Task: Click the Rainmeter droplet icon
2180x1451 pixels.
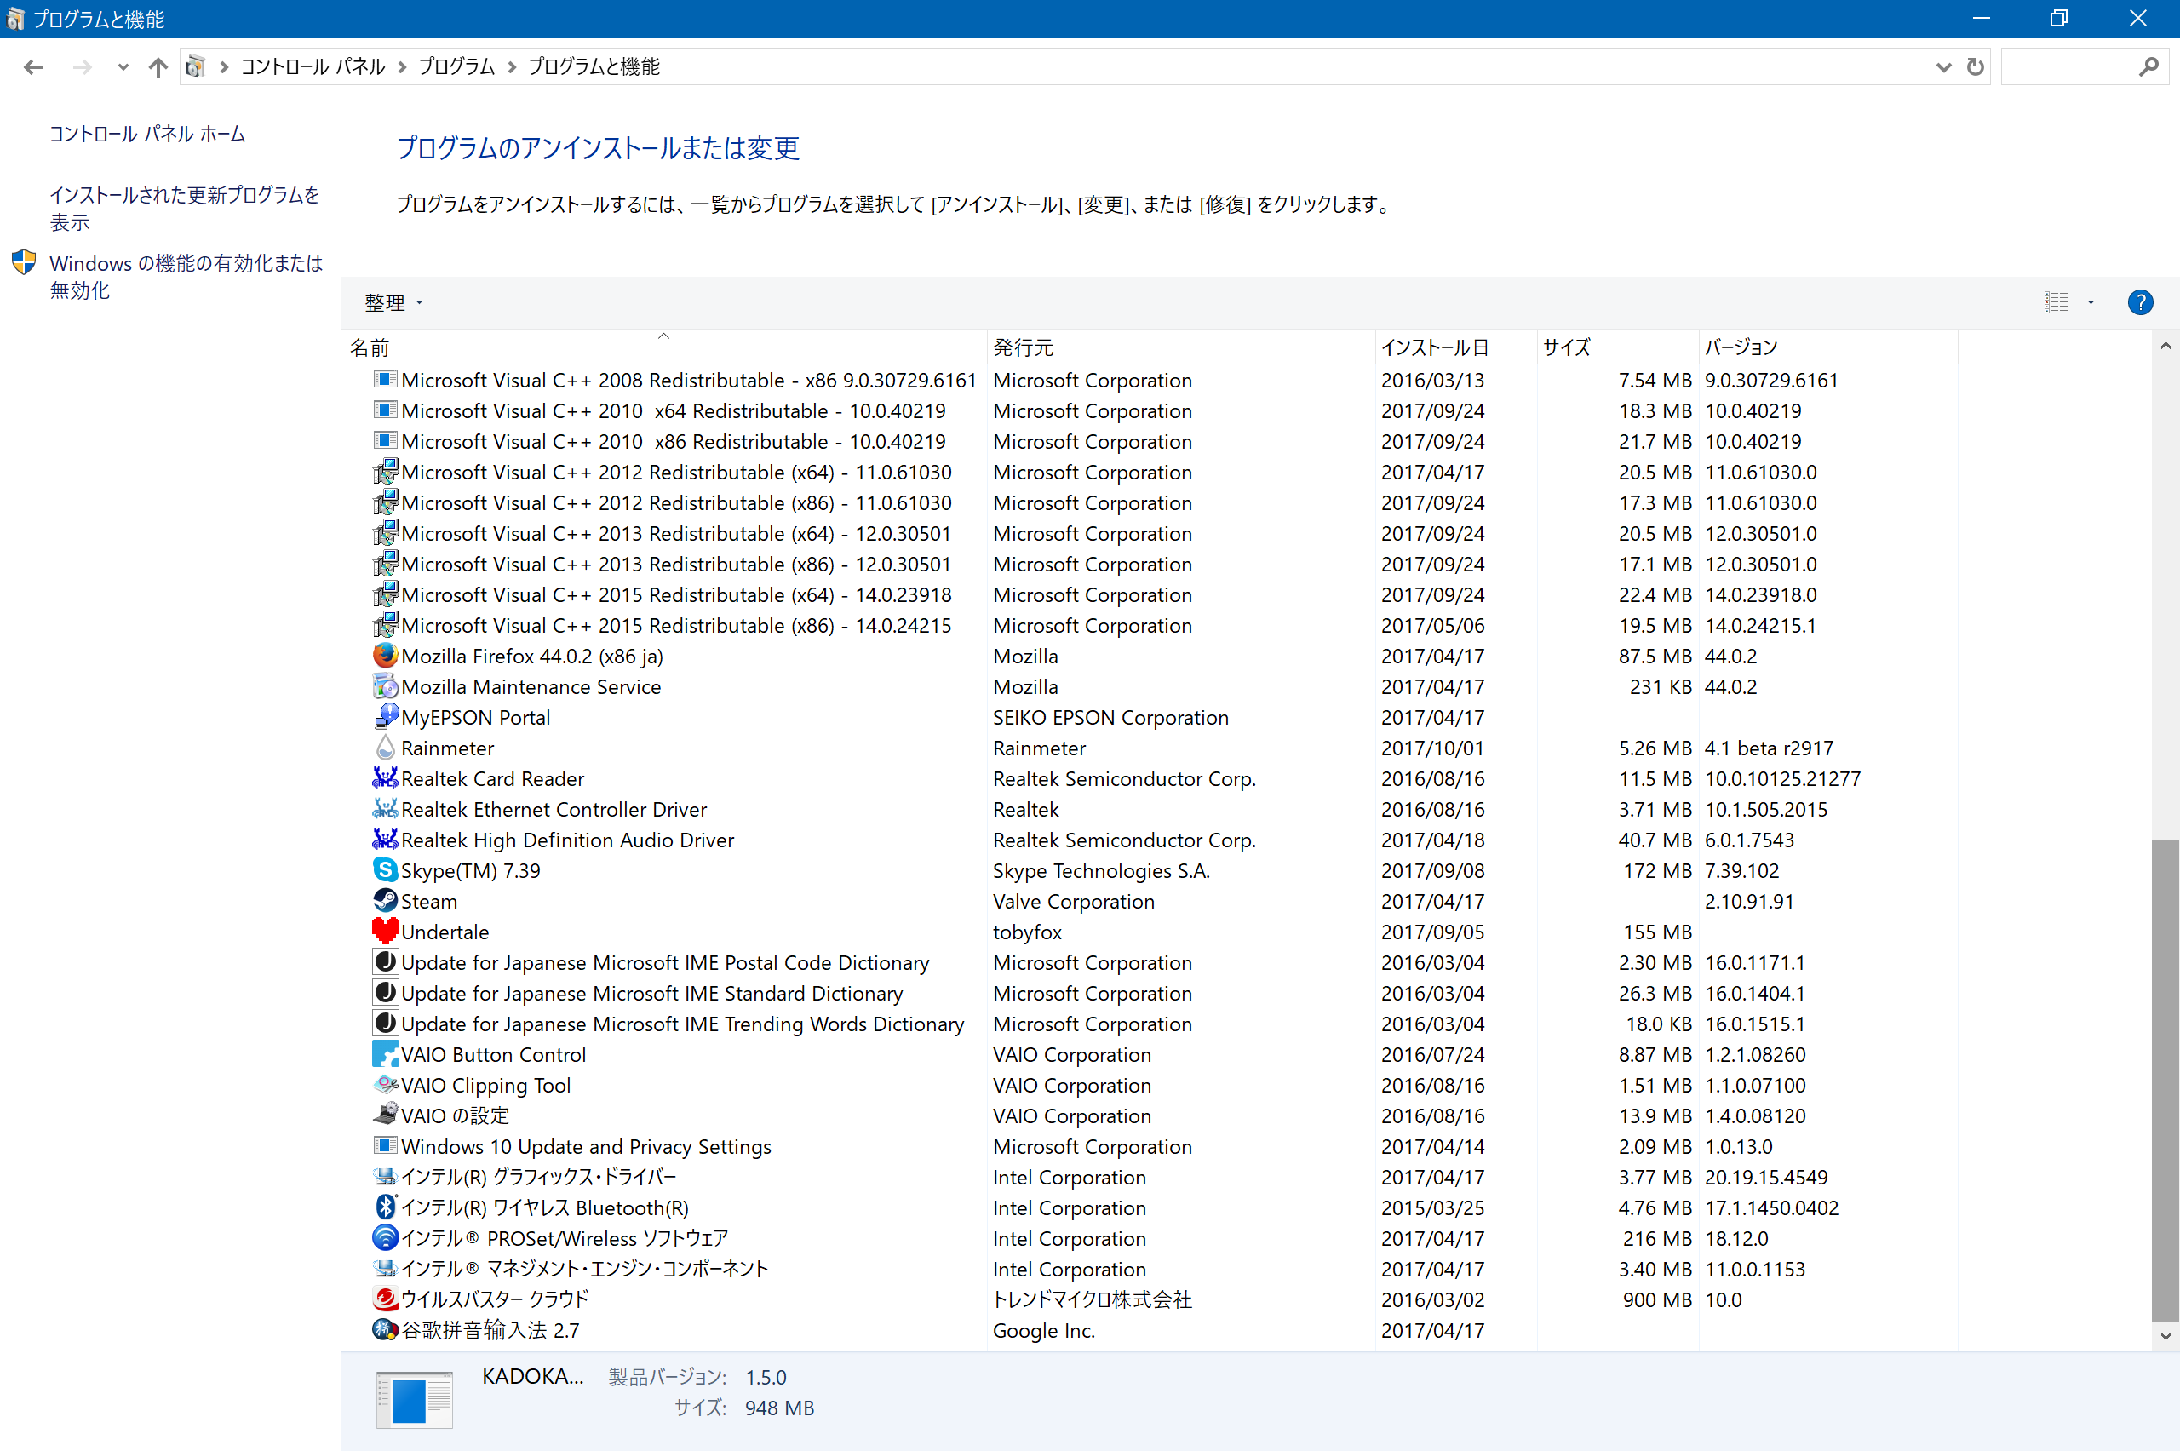Action: 385,748
